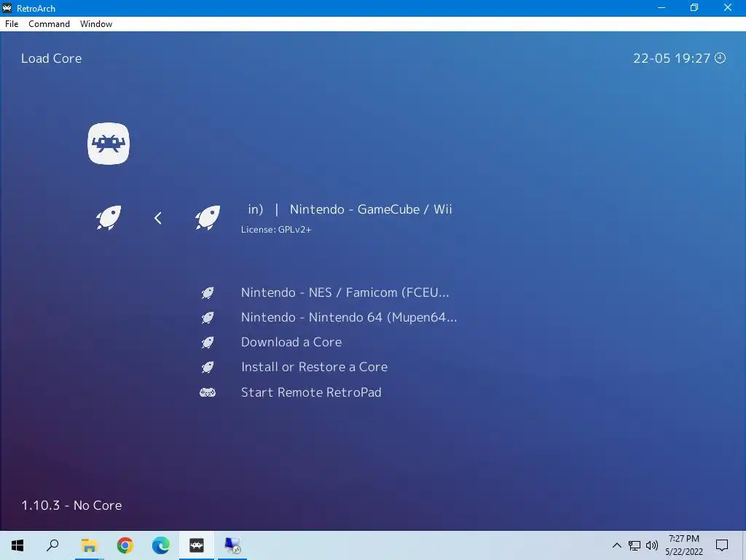
Task: Click the 1.10.3 - No Core version text
Action: click(x=71, y=505)
